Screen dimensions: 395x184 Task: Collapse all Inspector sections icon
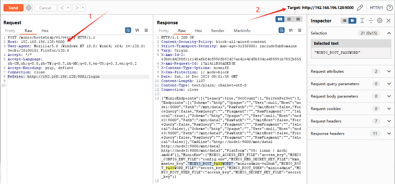tap(371, 21)
